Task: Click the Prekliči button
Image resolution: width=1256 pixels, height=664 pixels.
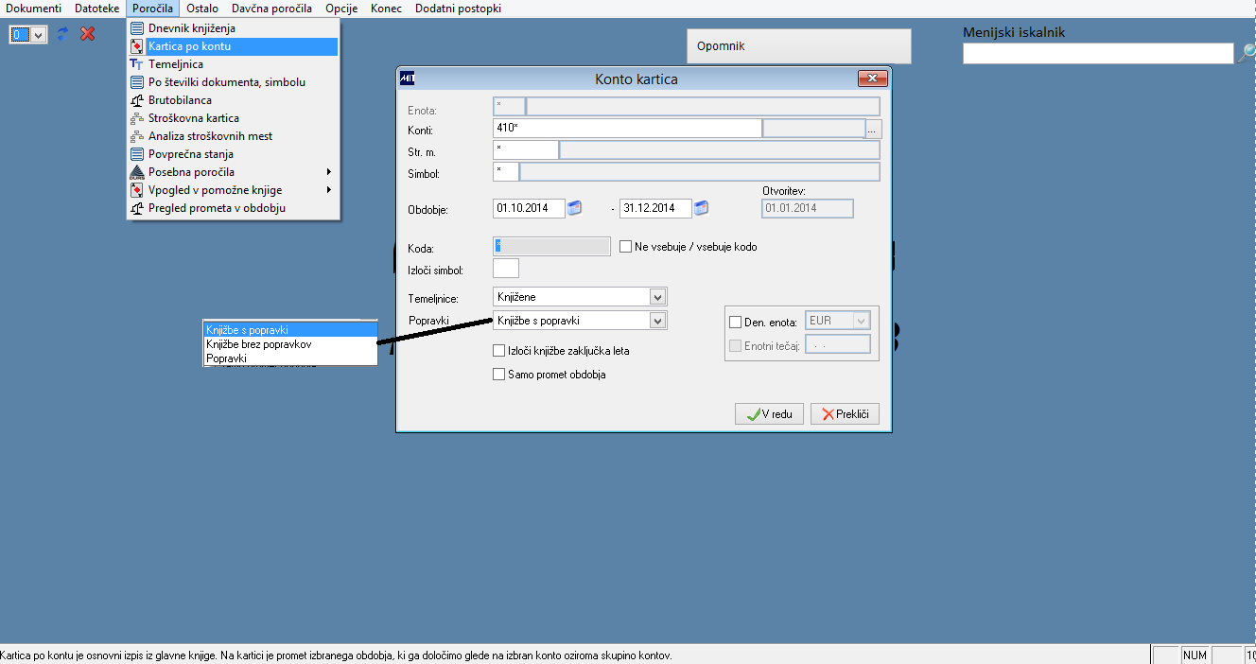Action: 845,414
